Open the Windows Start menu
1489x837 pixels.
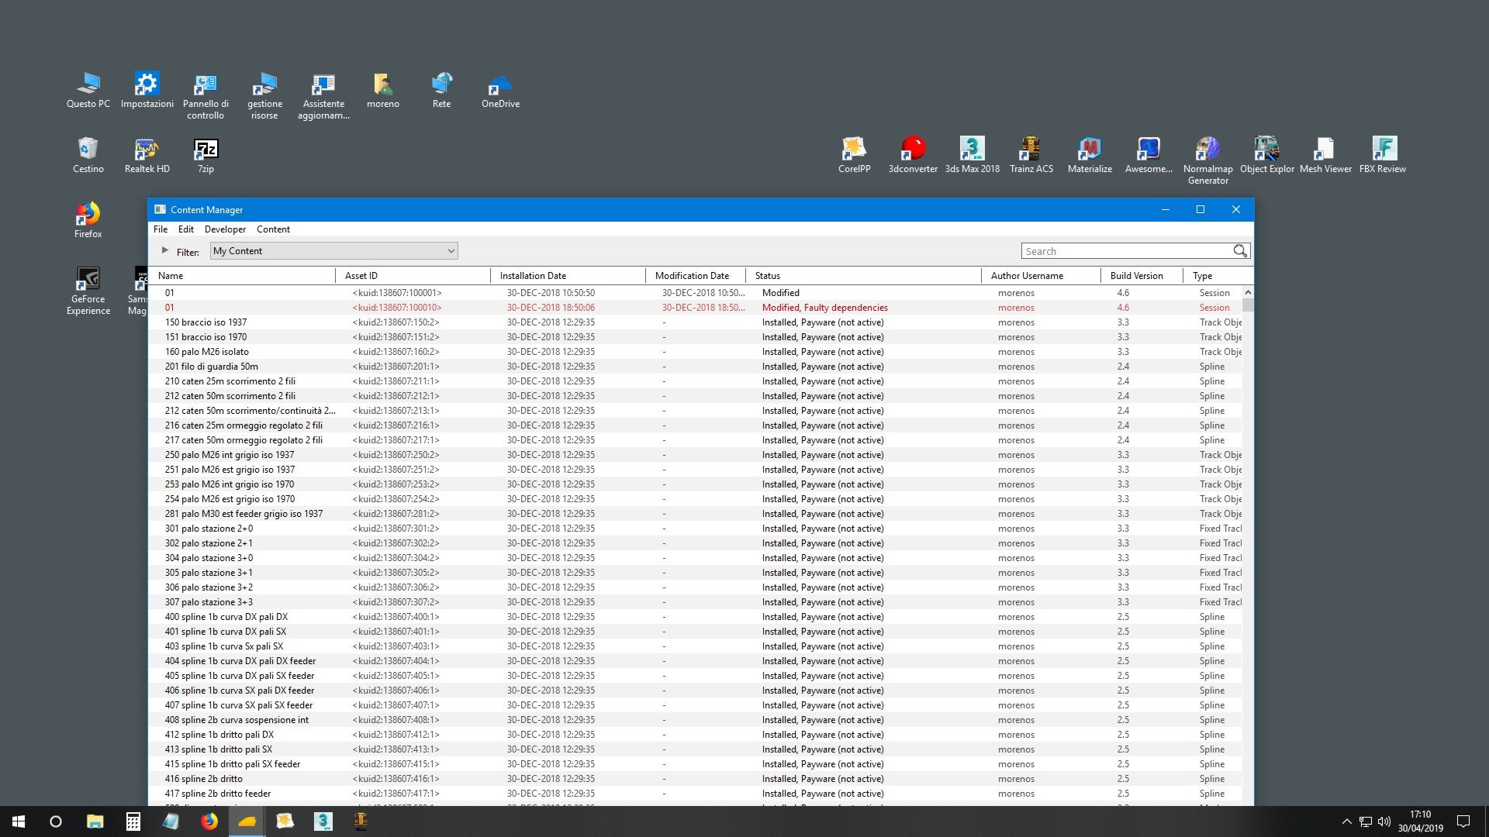pyautogui.click(x=19, y=821)
